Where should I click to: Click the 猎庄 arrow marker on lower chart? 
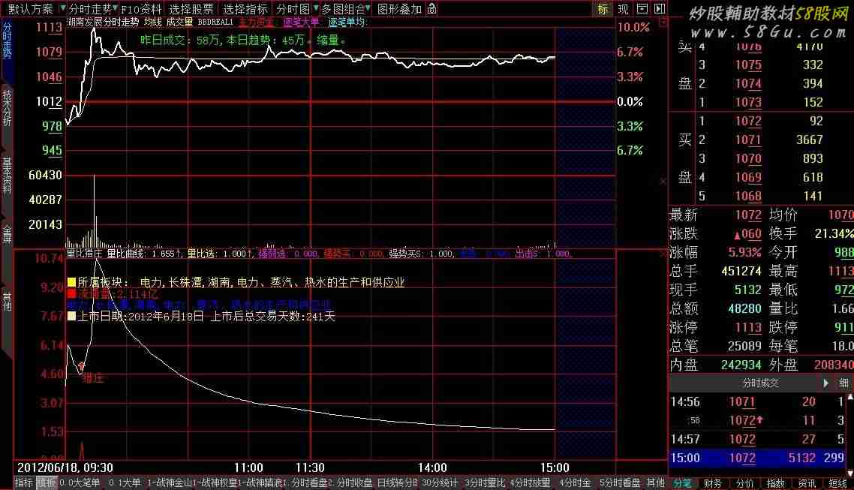pos(82,366)
